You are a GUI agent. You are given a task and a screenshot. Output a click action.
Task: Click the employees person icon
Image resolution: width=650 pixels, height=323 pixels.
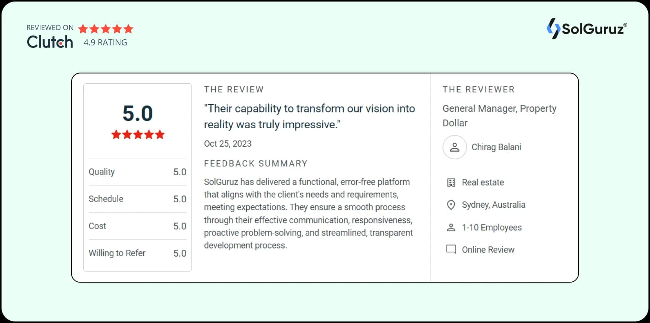[451, 228]
